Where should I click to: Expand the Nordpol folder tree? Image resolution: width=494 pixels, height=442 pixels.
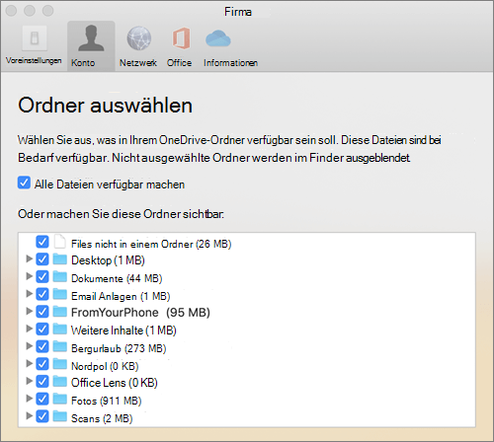(x=30, y=363)
